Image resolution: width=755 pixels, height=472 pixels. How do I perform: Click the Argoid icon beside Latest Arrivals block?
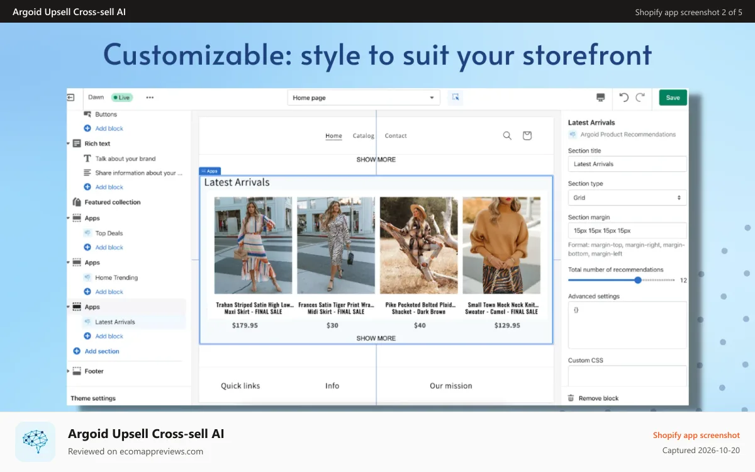[87, 322]
